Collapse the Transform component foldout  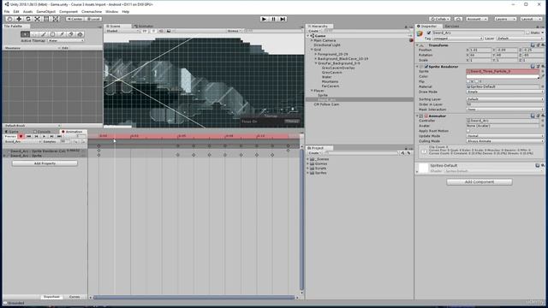417,45
